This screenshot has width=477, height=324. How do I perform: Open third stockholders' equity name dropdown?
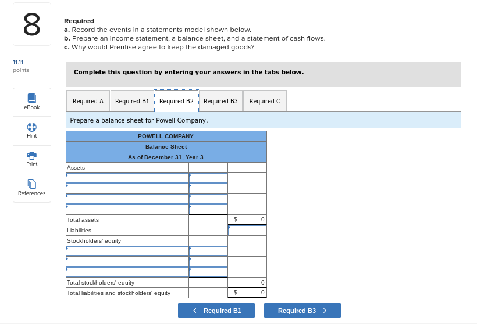coord(127,272)
